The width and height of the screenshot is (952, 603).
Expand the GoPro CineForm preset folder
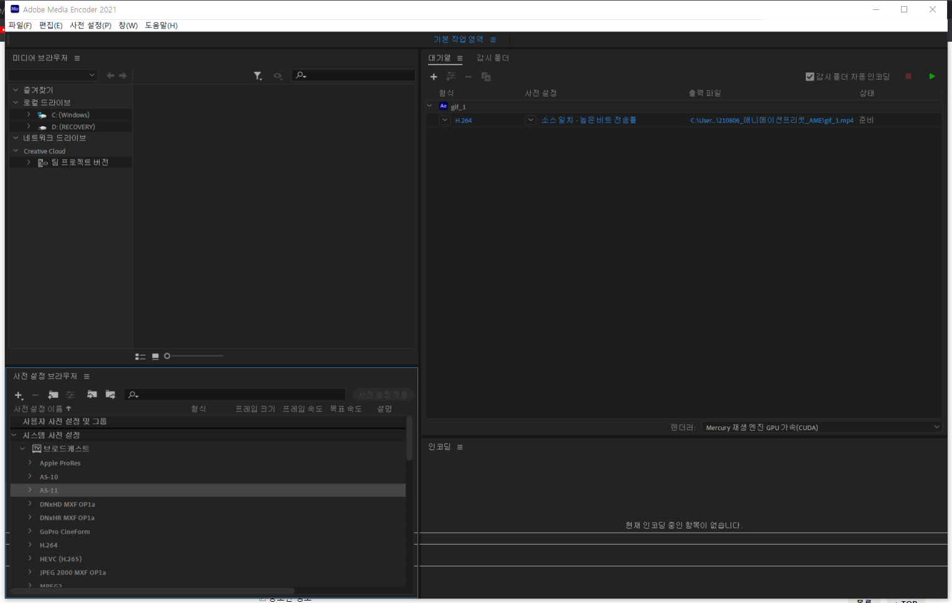point(30,531)
